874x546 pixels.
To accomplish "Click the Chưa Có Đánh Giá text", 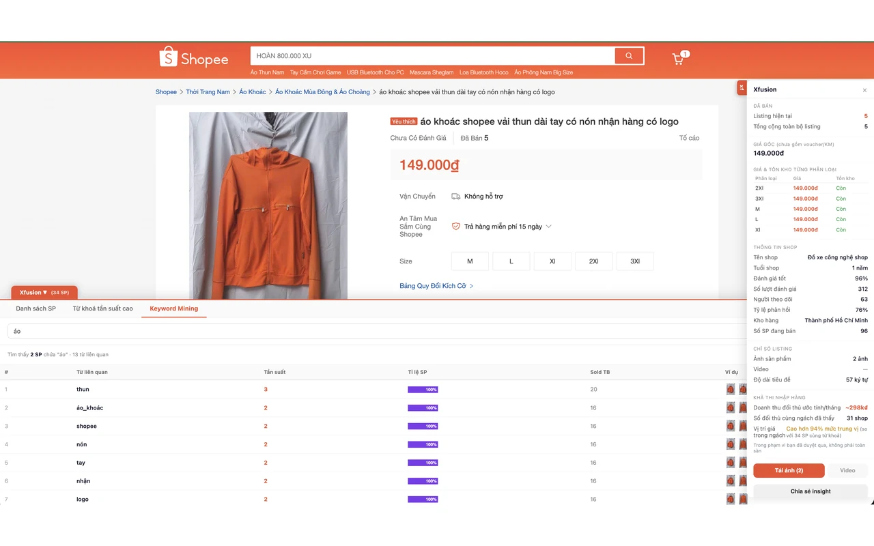I will 418,138.
